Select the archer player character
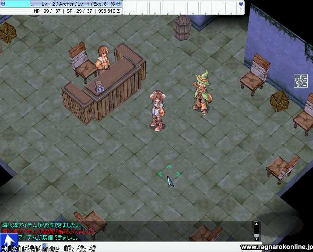This screenshot has width=313, height=252. (x=158, y=110)
